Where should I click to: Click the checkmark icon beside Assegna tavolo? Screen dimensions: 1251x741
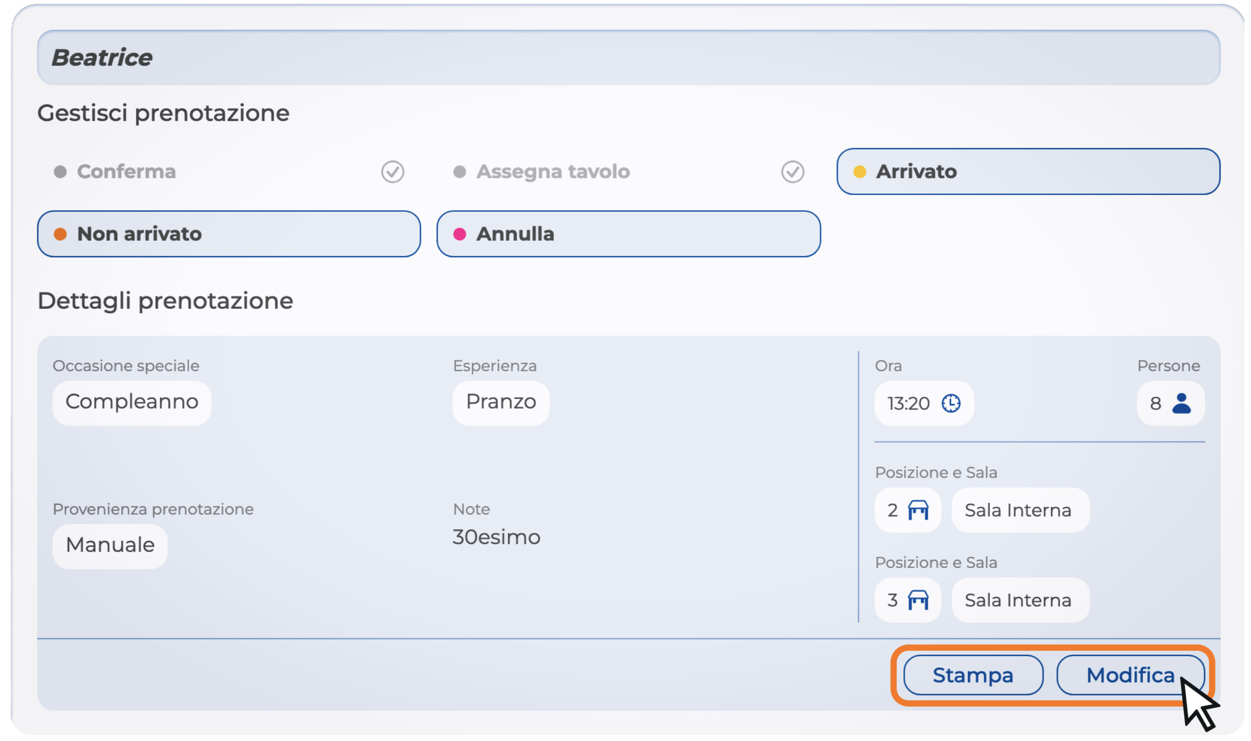792,172
